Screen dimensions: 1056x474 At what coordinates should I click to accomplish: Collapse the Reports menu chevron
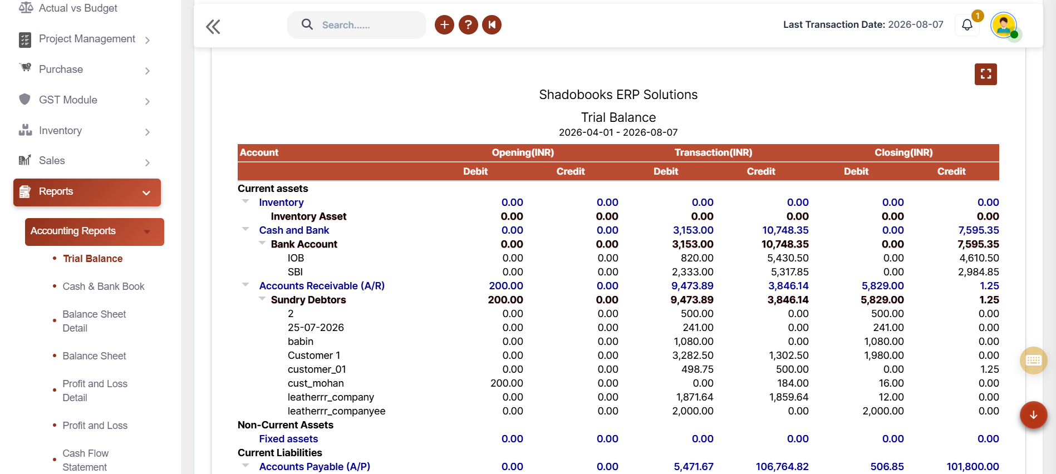(146, 193)
